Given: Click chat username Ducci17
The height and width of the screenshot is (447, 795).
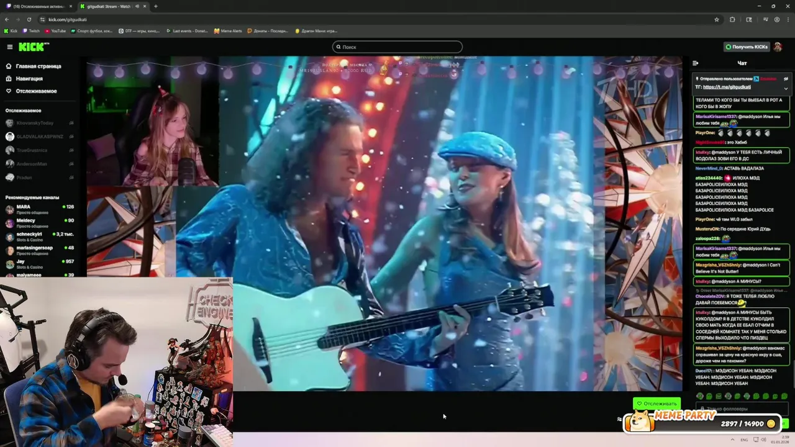Looking at the screenshot, I should [x=704, y=371].
